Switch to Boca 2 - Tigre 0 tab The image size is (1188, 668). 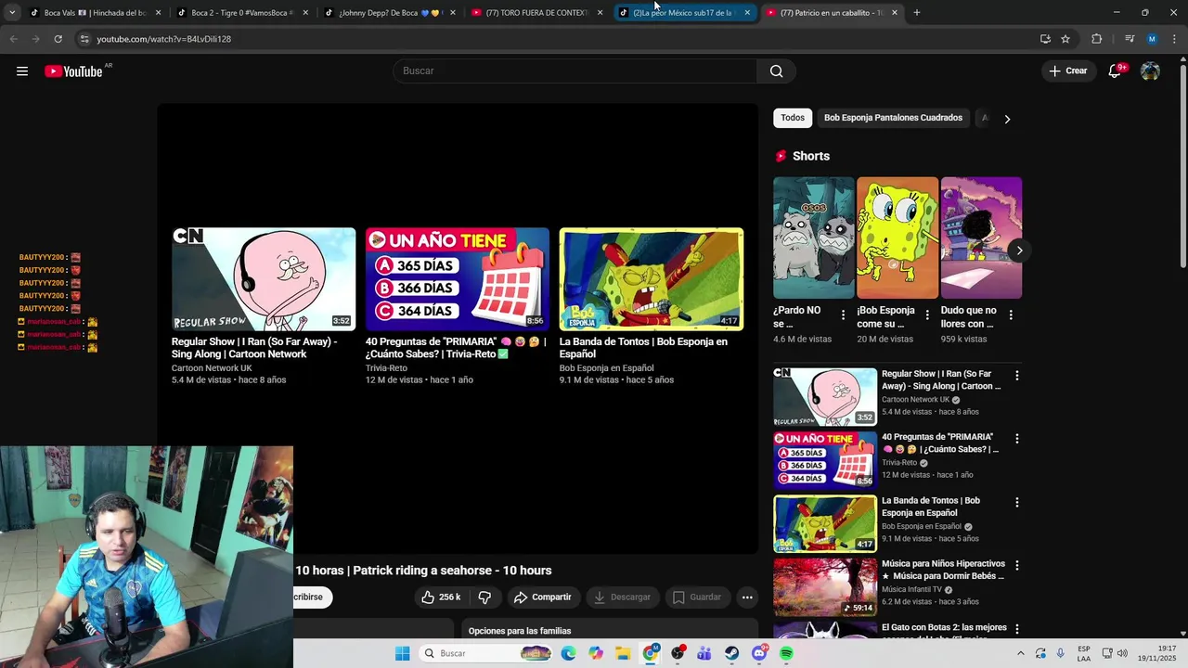pyautogui.click(x=241, y=13)
